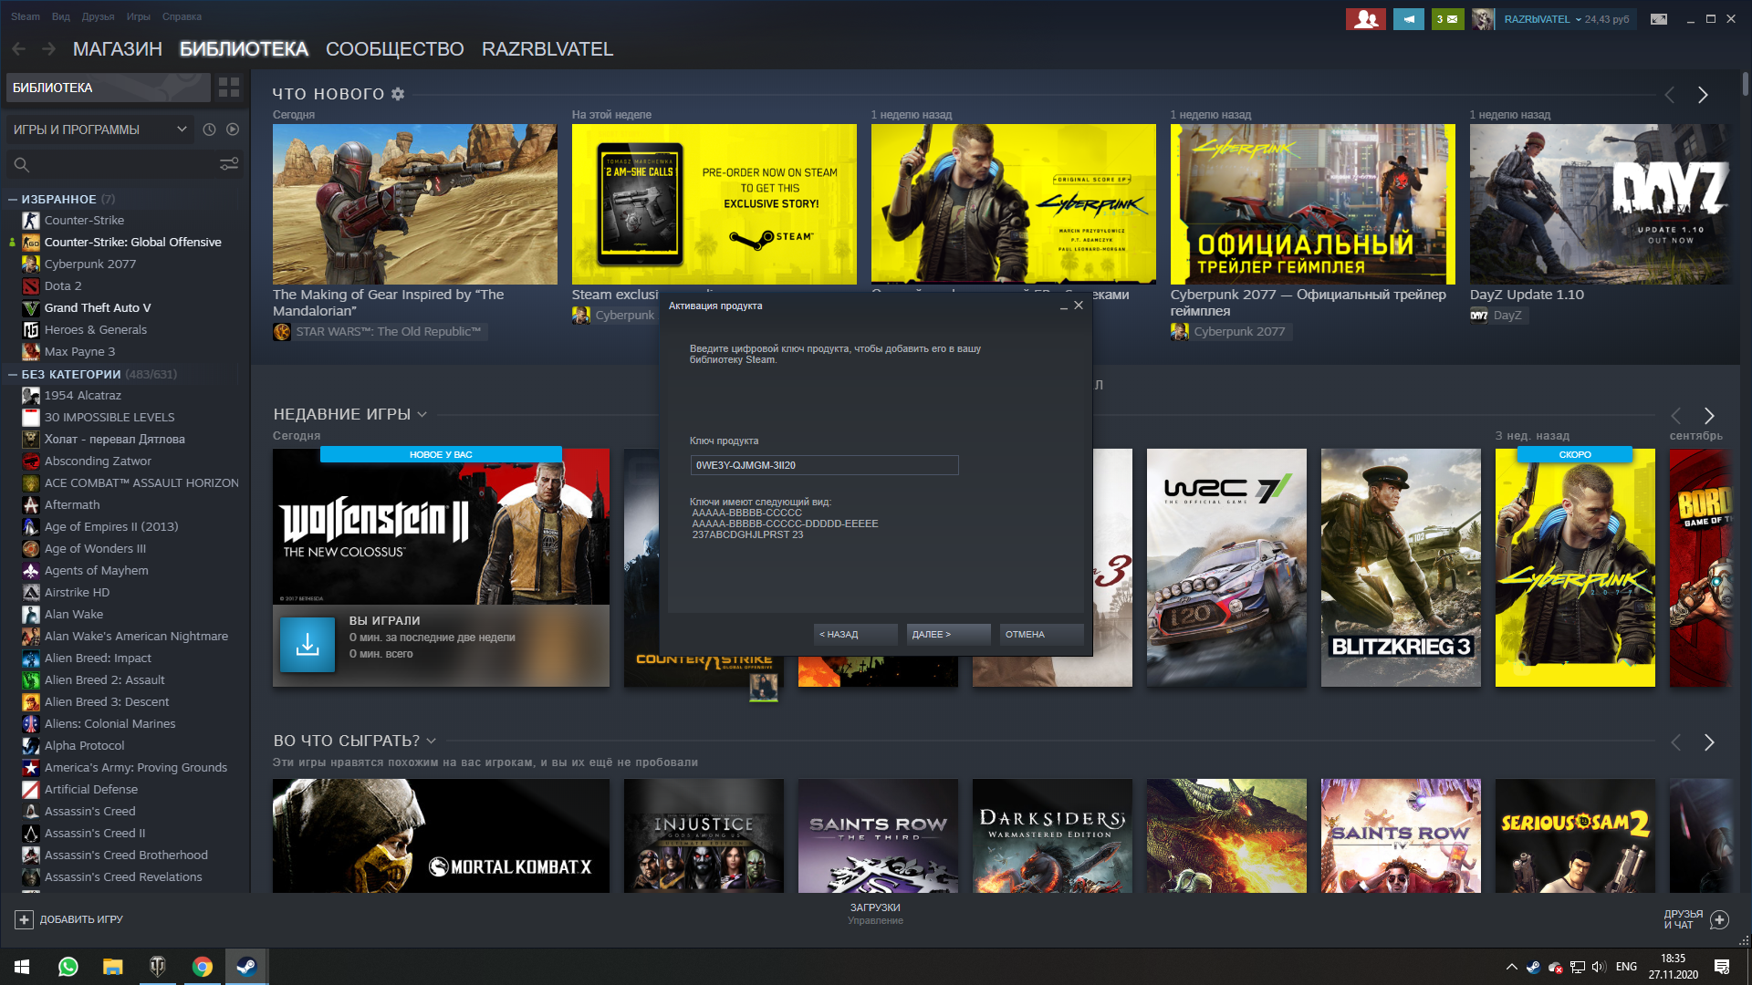The height and width of the screenshot is (985, 1752).
Task: Click the Отмена button in activation dialog
Action: (1042, 635)
